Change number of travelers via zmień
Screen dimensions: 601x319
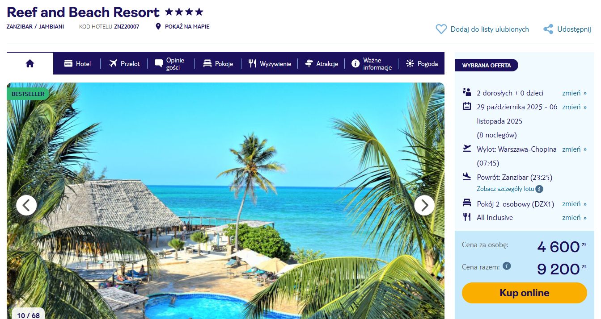click(574, 93)
